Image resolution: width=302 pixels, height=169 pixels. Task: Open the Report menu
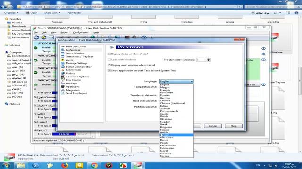tap(65, 32)
